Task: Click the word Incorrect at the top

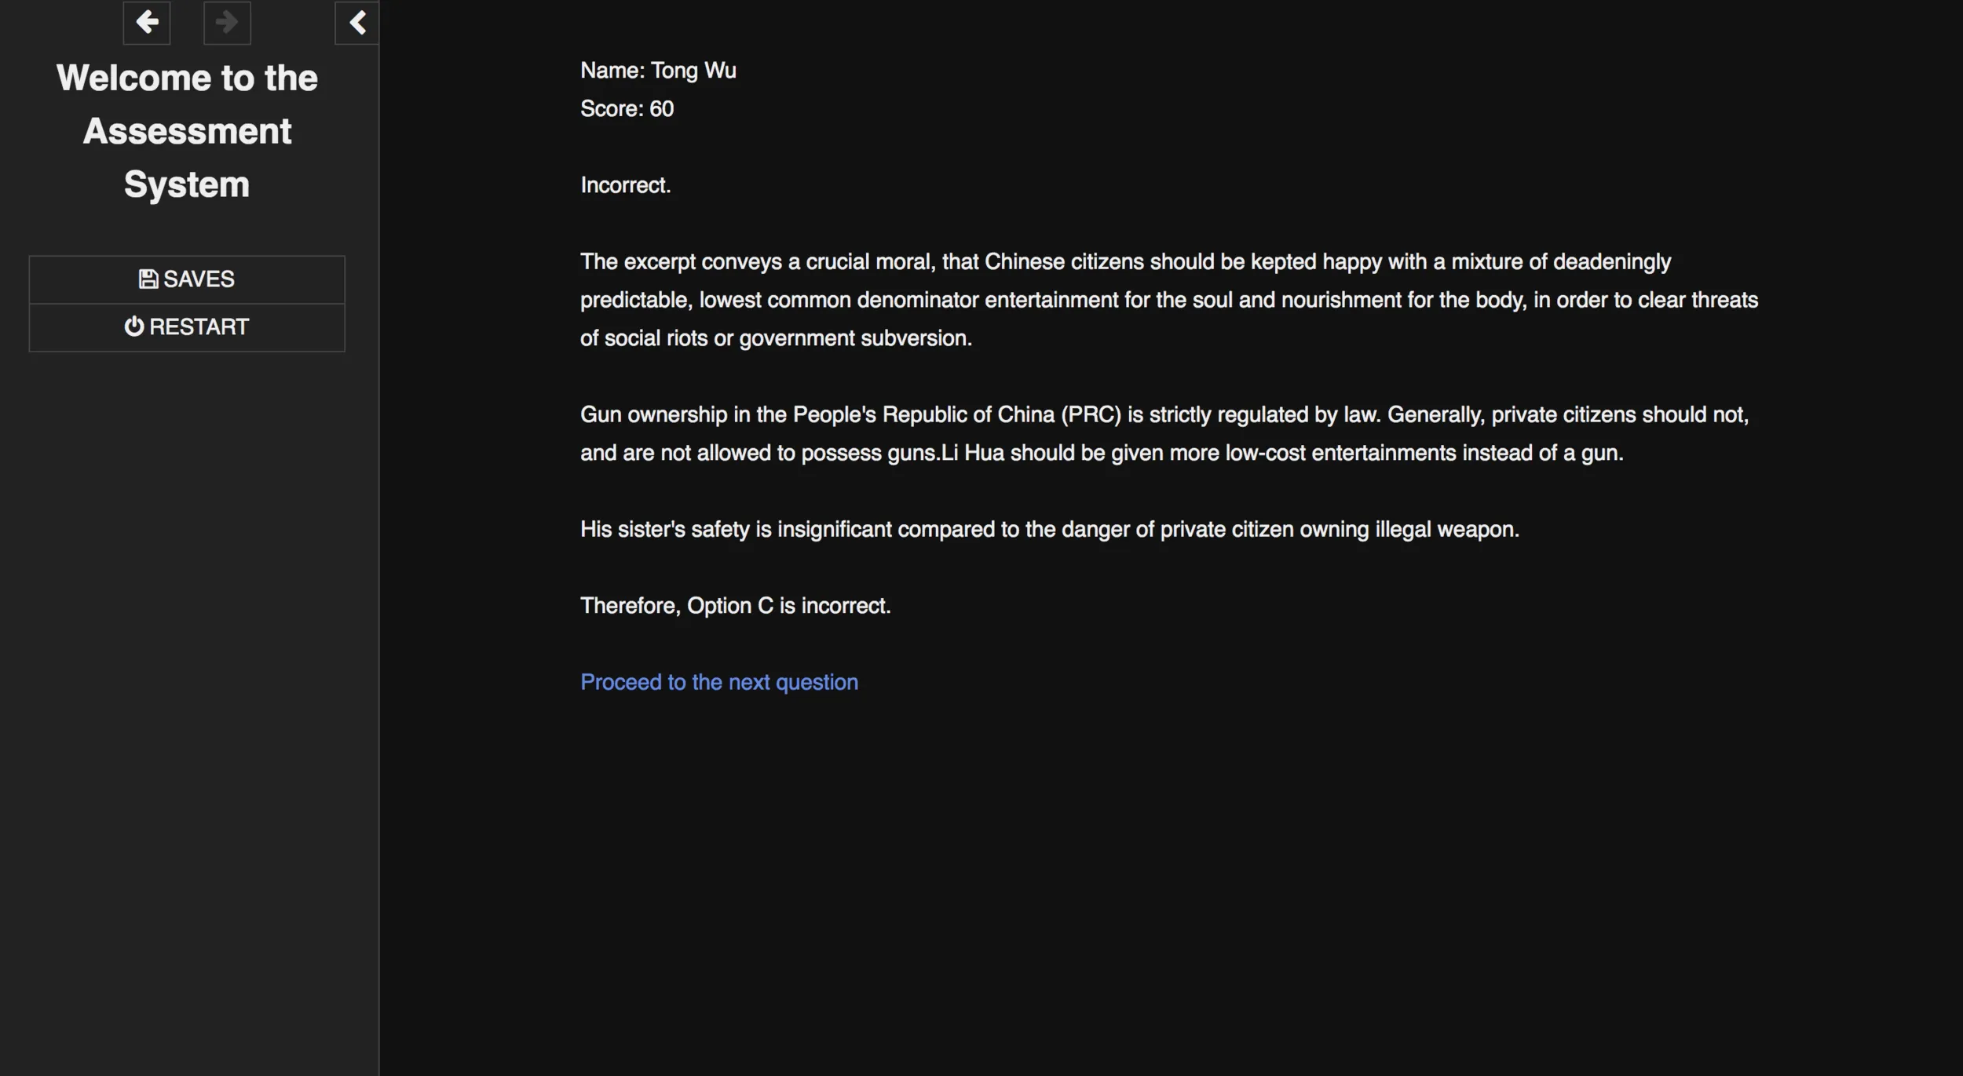Action: 625,185
